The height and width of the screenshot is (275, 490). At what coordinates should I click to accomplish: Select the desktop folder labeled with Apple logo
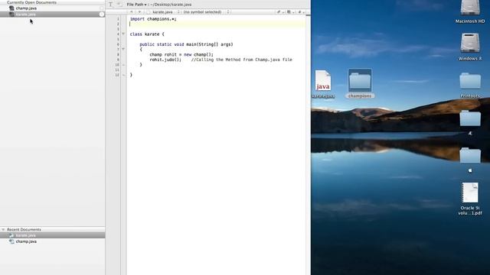(470, 160)
